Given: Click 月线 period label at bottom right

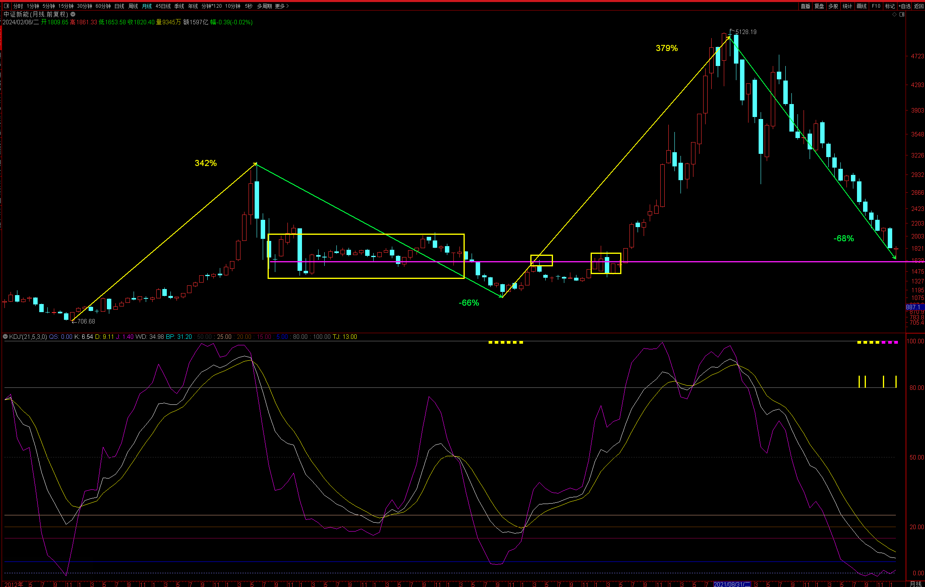Looking at the screenshot, I should click(915, 584).
